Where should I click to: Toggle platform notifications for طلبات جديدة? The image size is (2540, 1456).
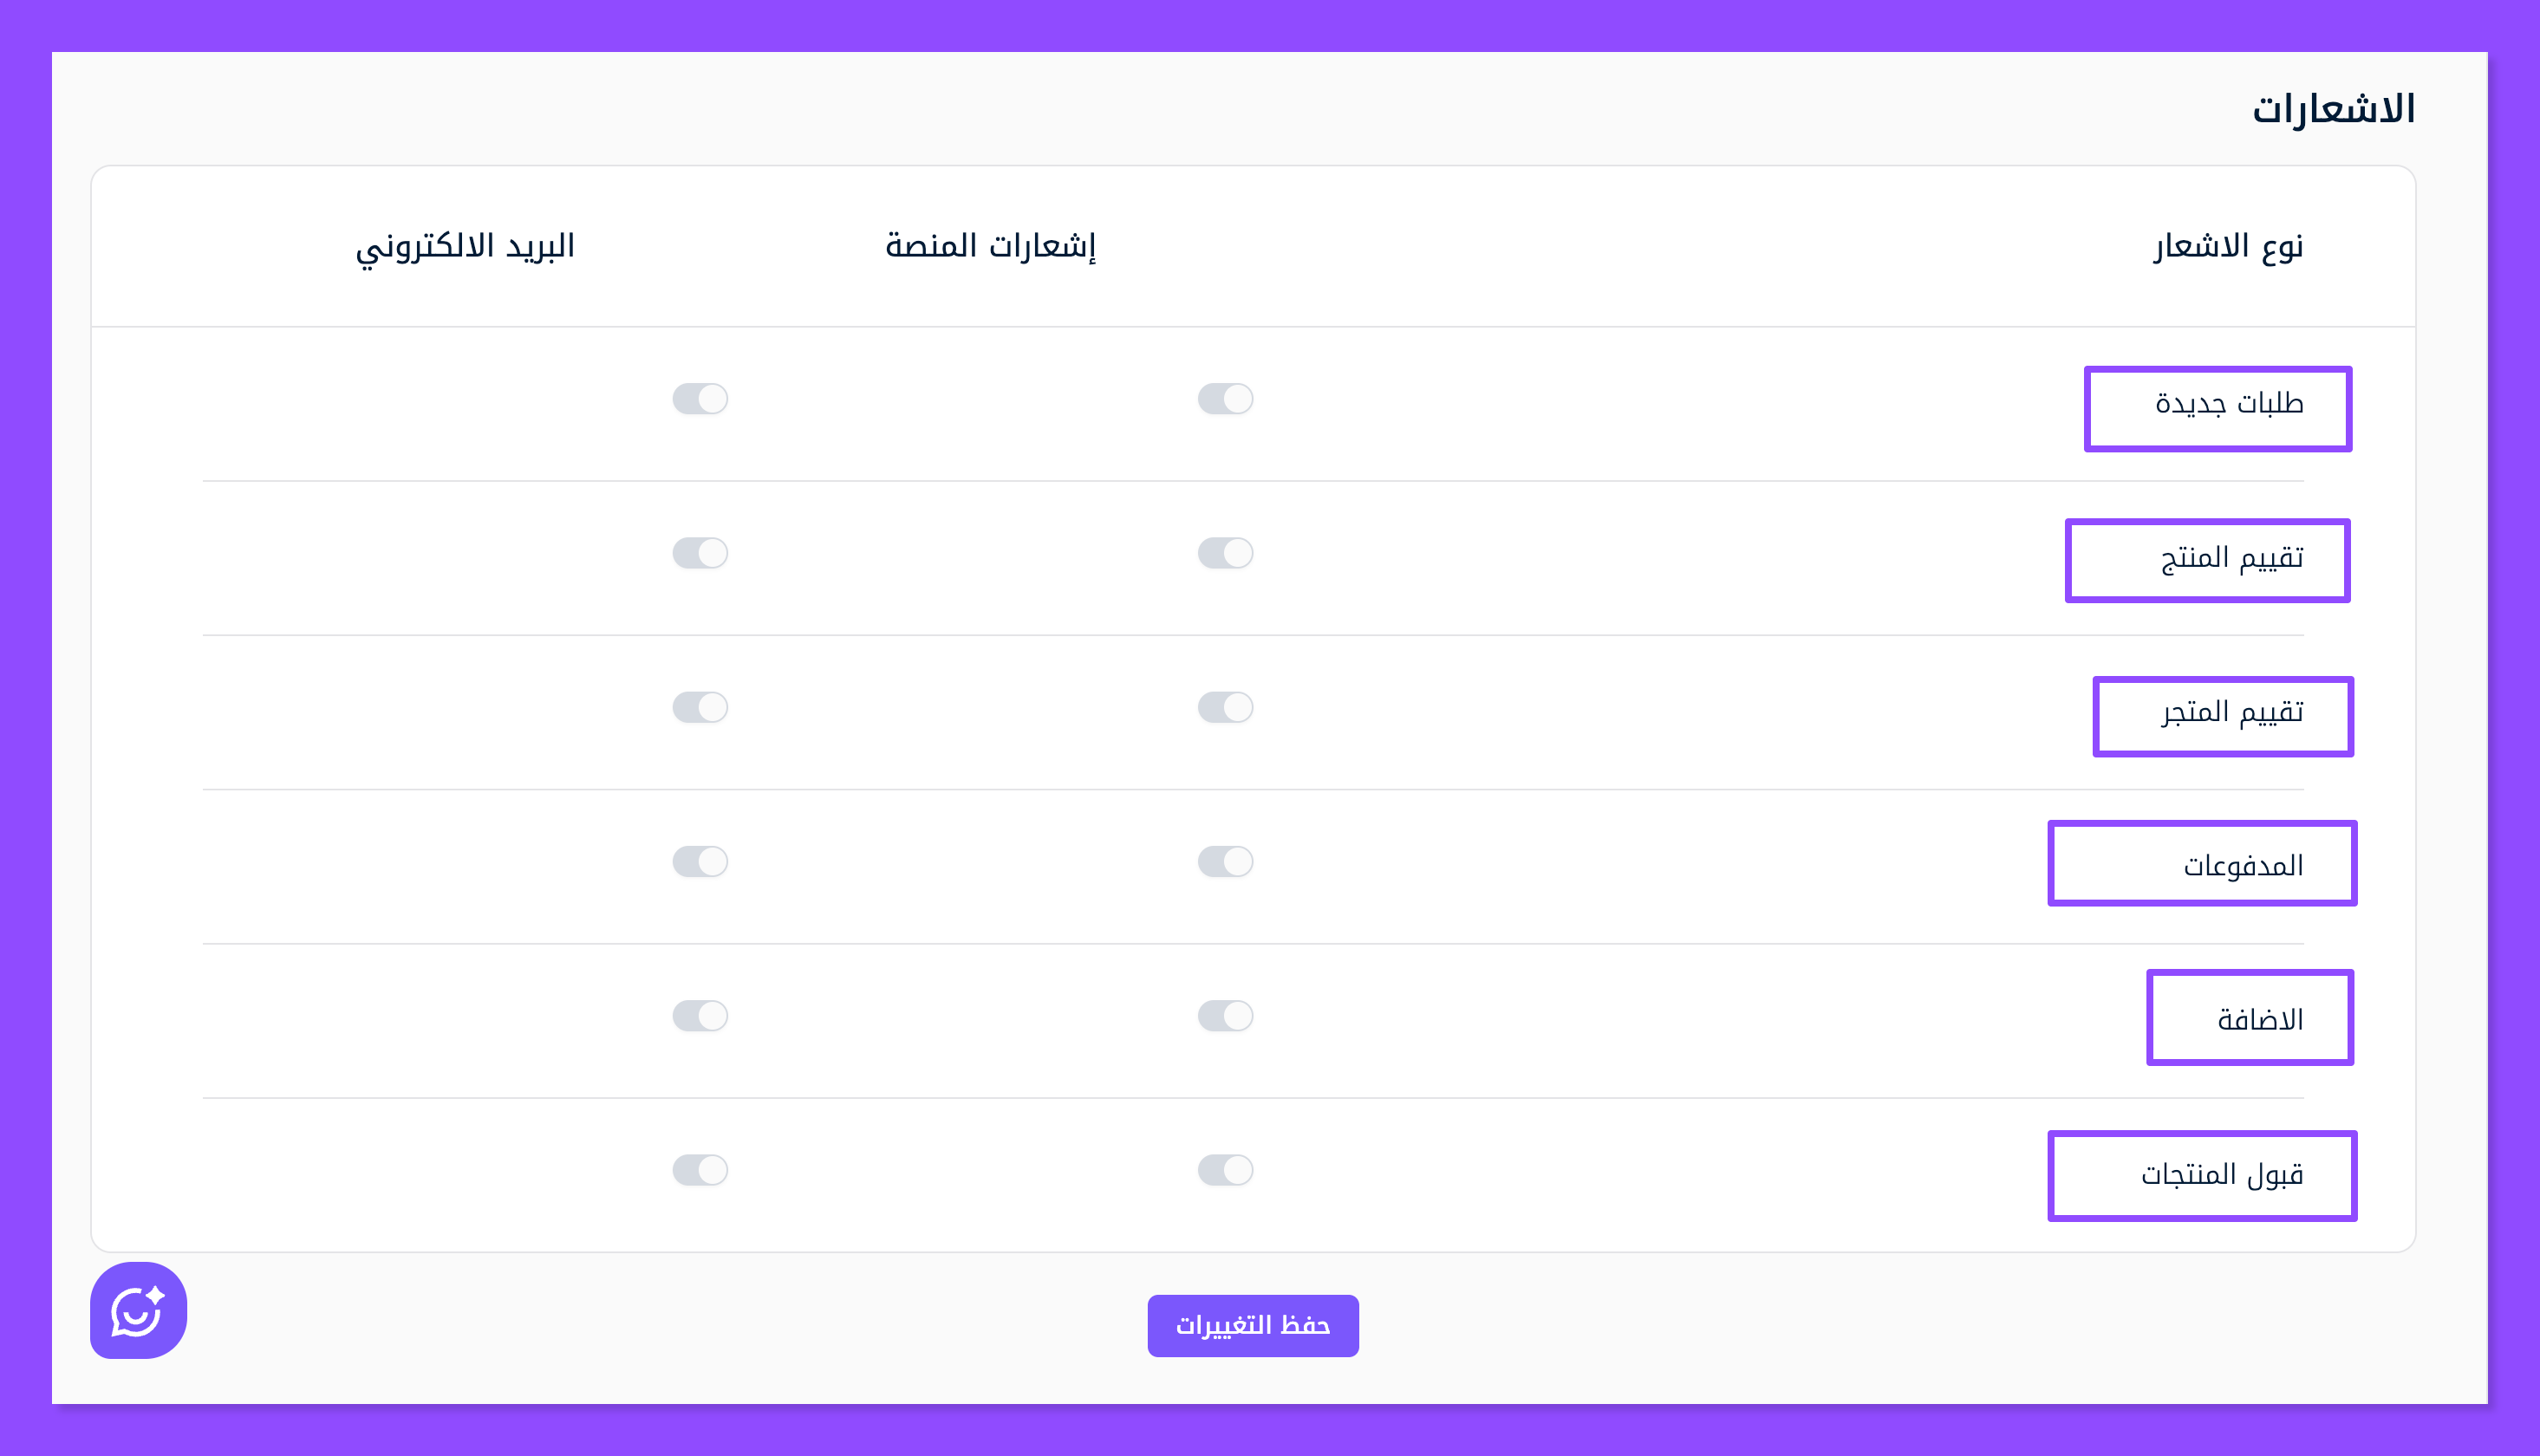coord(1225,399)
